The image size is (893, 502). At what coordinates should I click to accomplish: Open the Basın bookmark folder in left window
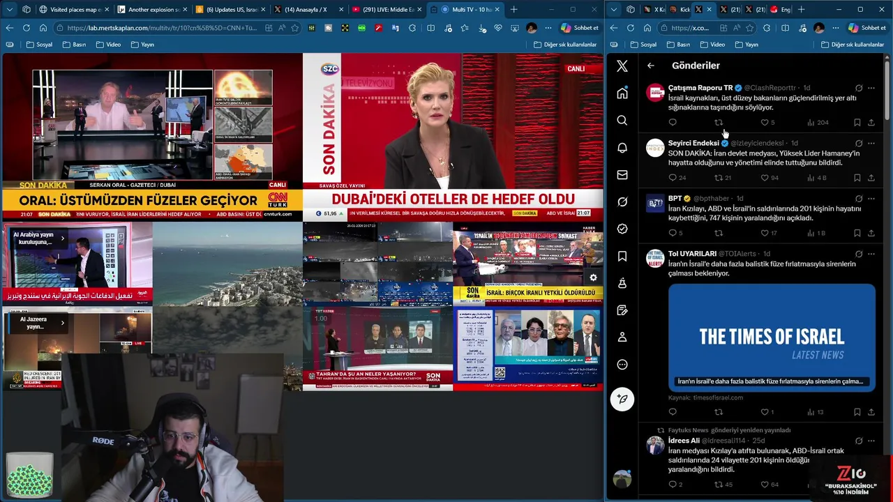[x=75, y=44]
